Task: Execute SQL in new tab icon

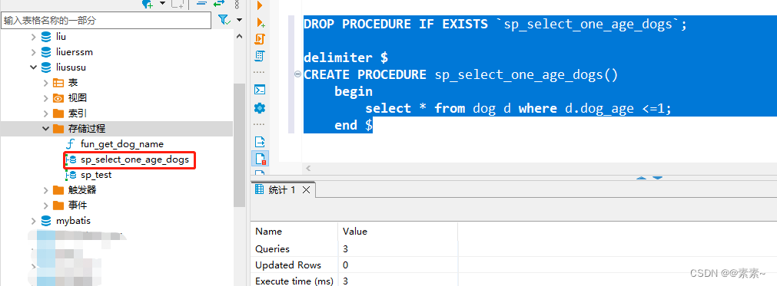Action: [261, 22]
